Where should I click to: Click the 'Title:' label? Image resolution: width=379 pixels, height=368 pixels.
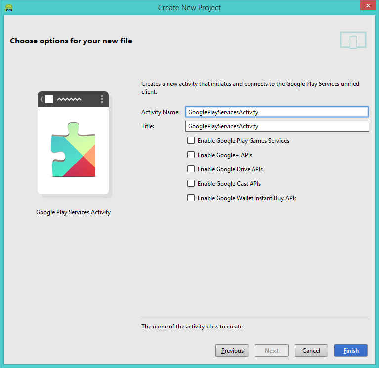pos(148,126)
